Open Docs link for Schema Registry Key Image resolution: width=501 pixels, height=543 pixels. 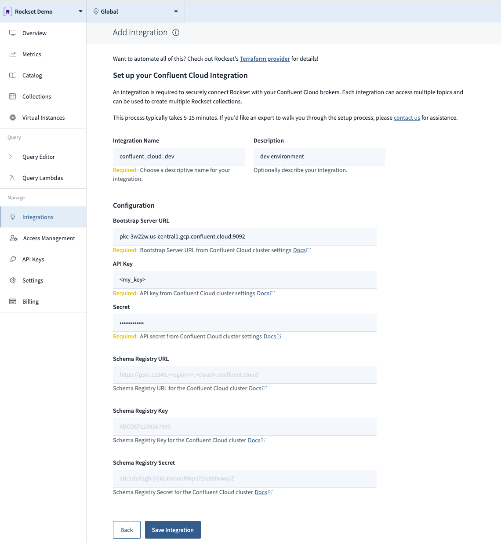click(254, 440)
